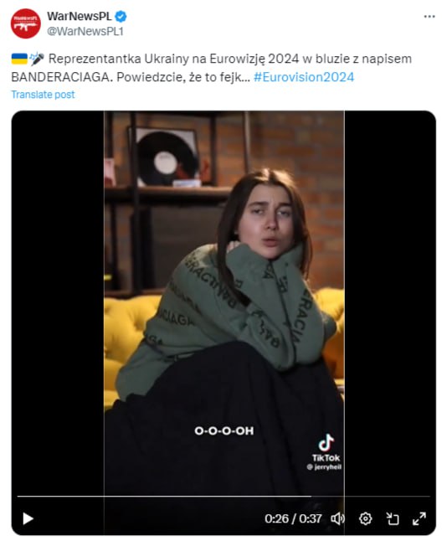Viewport: 447px width, 541px height.
Task: Click the microphone emoji in post
Action: (37, 59)
